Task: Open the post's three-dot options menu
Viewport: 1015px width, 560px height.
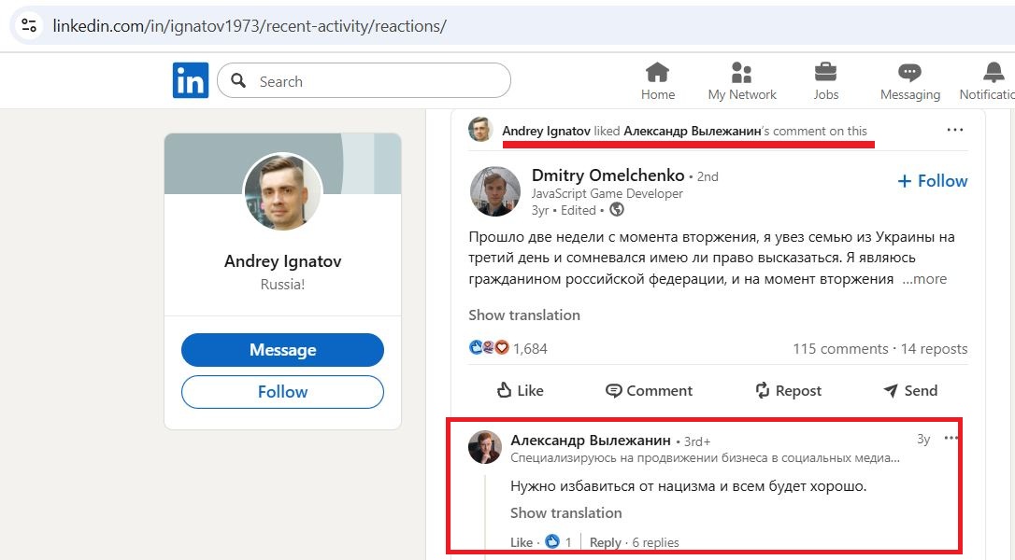Action: (954, 130)
